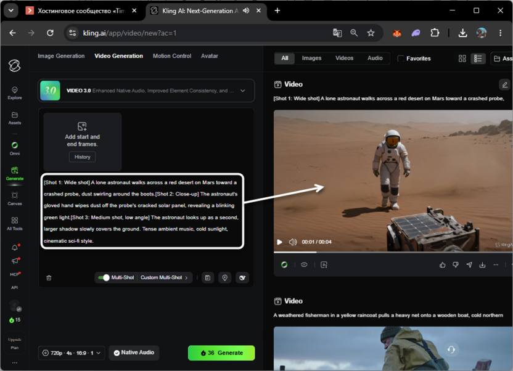Click the Kling logo icon
The height and width of the screenshot is (371, 513).
click(14, 65)
